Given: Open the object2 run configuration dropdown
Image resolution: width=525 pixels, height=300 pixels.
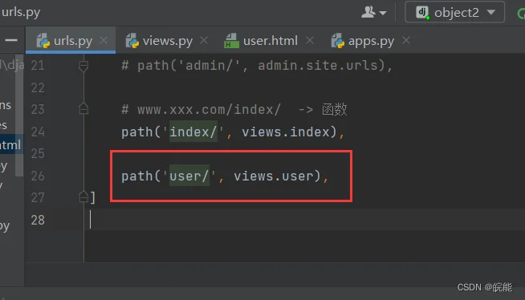Looking at the screenshot, I should tap(454, 12).
